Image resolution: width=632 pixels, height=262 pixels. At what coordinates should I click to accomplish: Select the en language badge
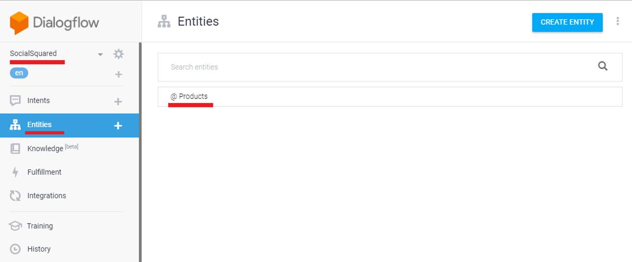tap(19, 73)
